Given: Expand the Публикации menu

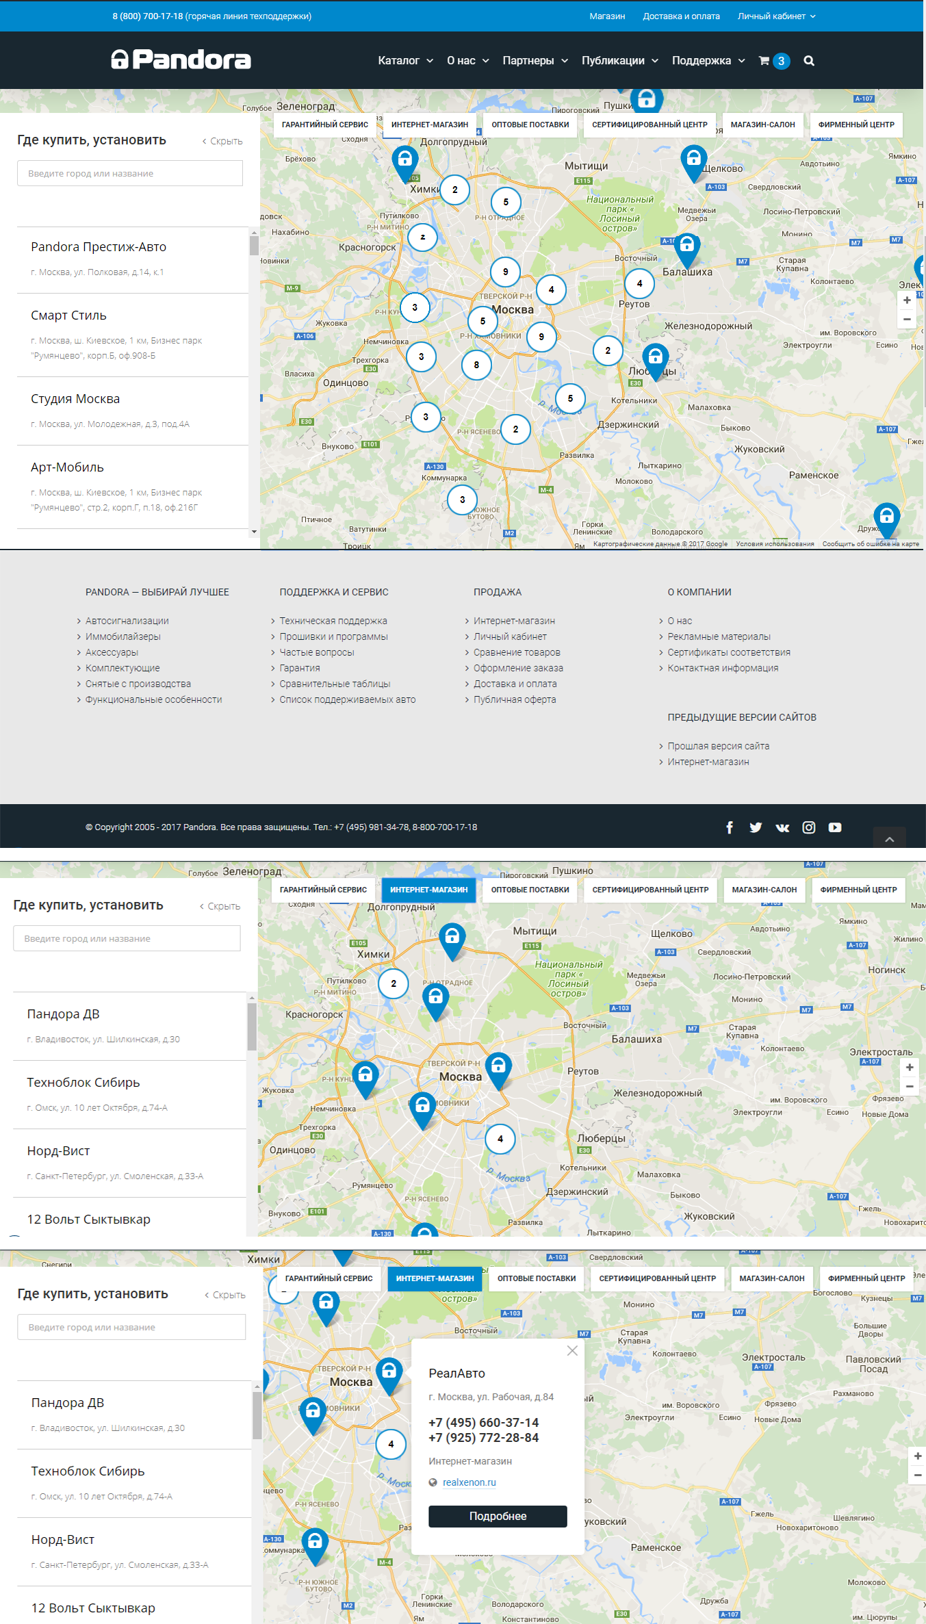Looking at the screenshot, I should (x=620, y=61).
